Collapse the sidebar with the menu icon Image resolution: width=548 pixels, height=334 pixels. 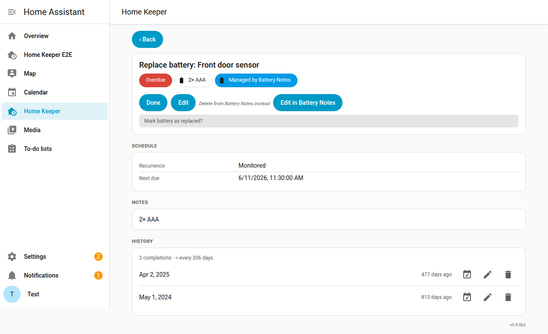tap(12, 12)
